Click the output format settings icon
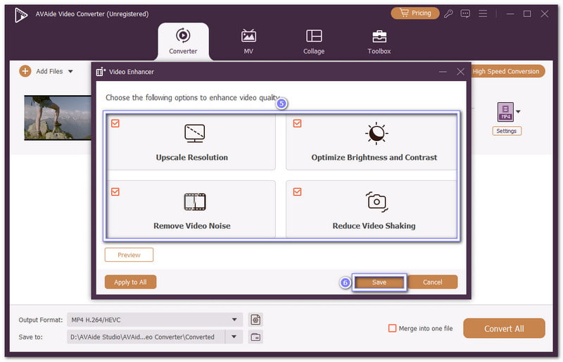 point(255,320)
